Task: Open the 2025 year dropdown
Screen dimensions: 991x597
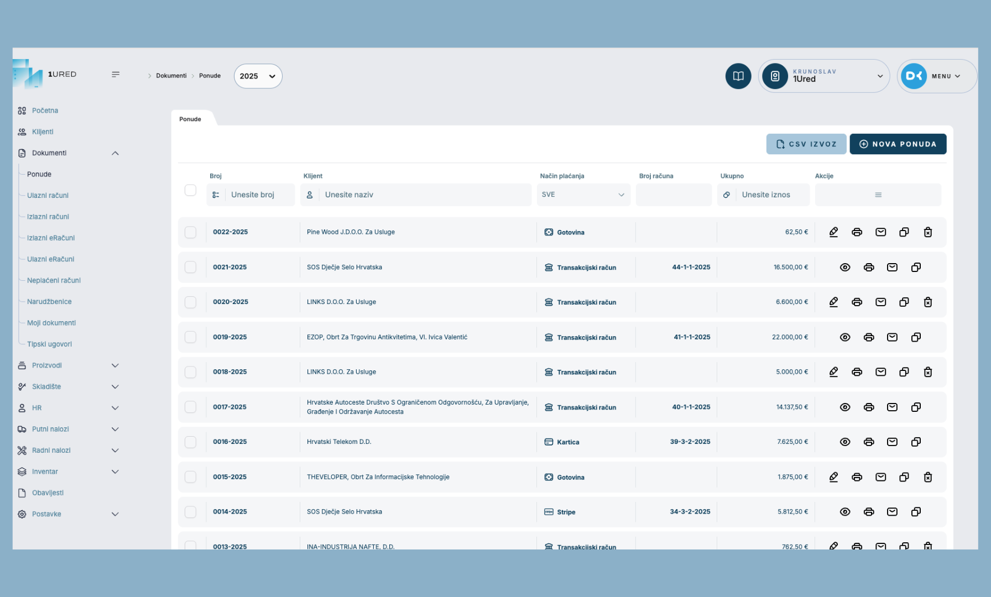Action: point(258,76)
